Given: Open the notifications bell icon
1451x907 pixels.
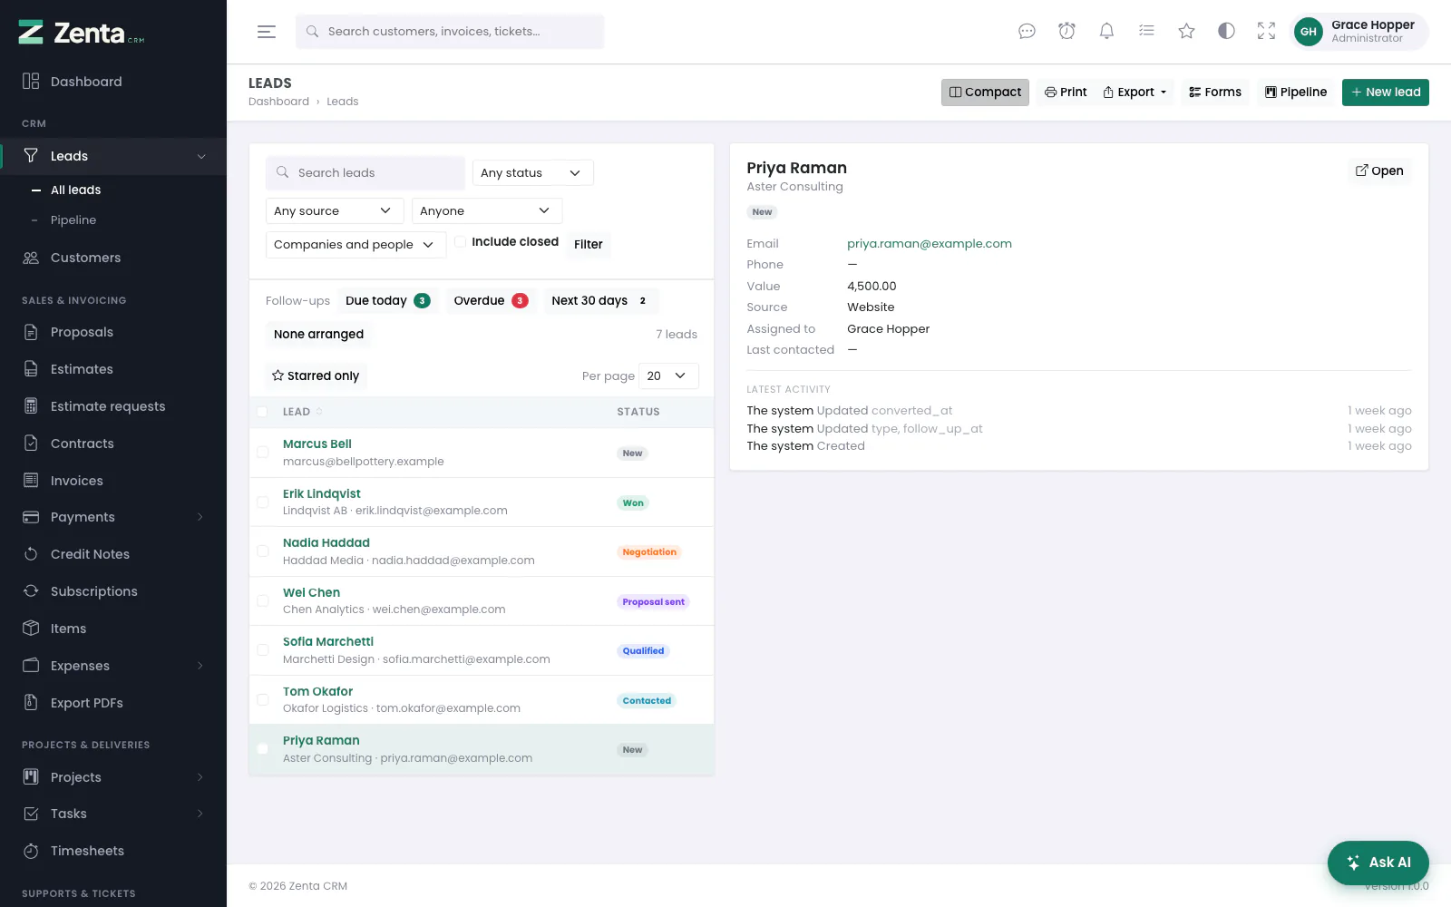Looking at the screenshot, I should click(x=1106, y=32).
